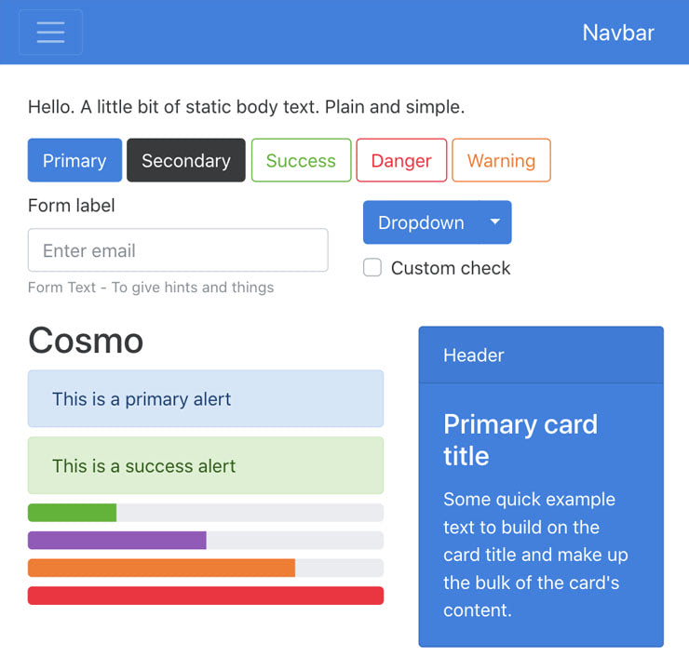
Task: Click the Navbar brand text
Action: [x=618, y=33]
